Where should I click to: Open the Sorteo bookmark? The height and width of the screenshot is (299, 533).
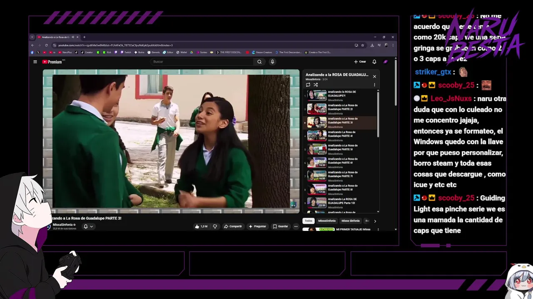pos(202,52)
